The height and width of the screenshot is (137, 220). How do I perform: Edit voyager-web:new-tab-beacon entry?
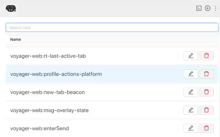click(x=191, y=92)
